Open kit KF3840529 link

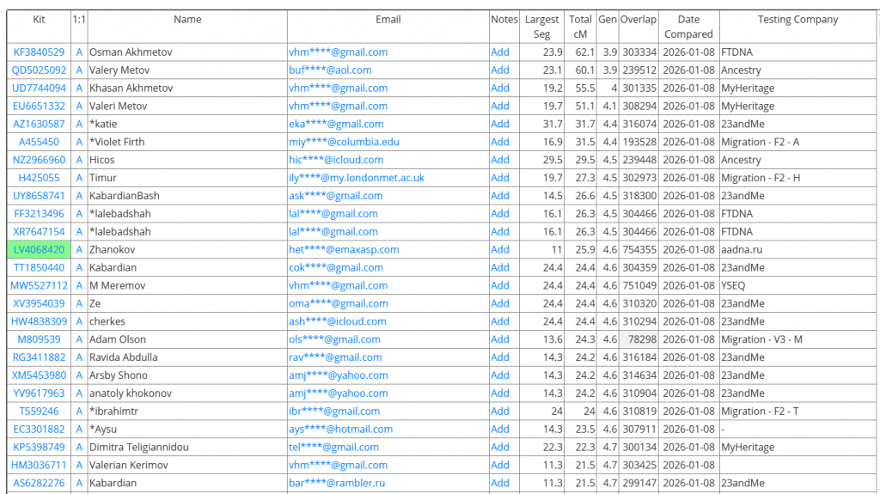[39, 52]
